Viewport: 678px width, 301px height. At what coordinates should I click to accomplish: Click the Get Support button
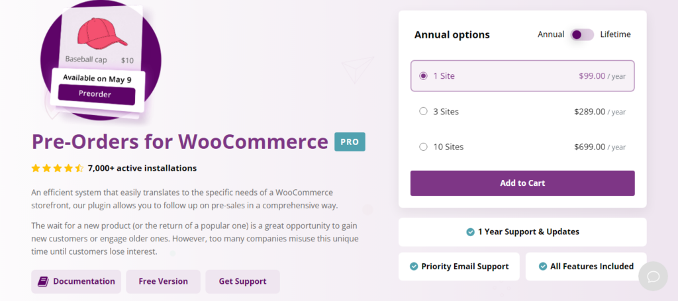(x=242, y=281)
